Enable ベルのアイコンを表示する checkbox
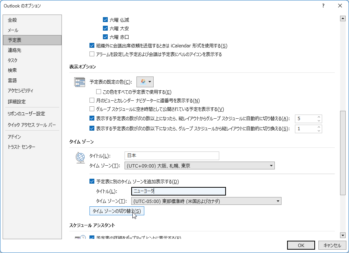The height and width of the screenshot is (253, 349). click(x=92, y=54)
